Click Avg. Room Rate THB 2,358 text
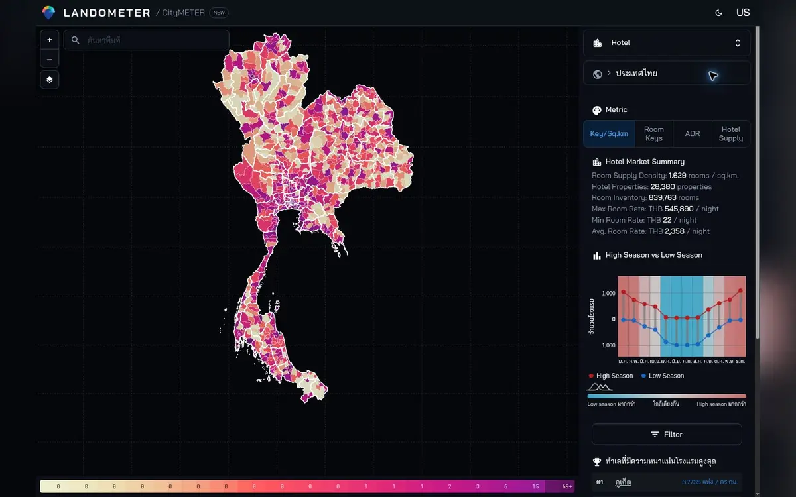Screen dimensions: 796x497 point(651,231)
